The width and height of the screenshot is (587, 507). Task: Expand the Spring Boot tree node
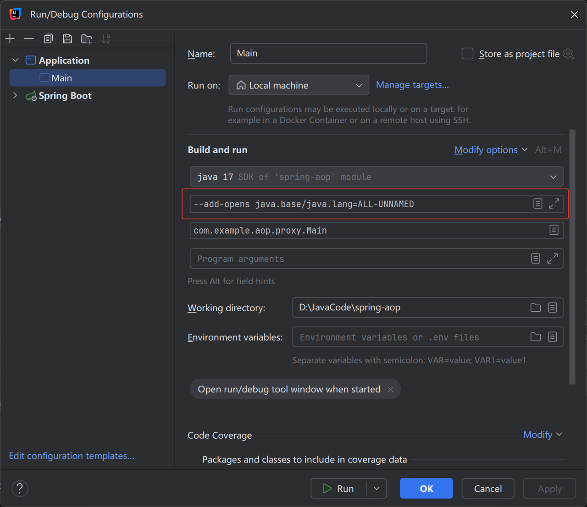[16, 96]
